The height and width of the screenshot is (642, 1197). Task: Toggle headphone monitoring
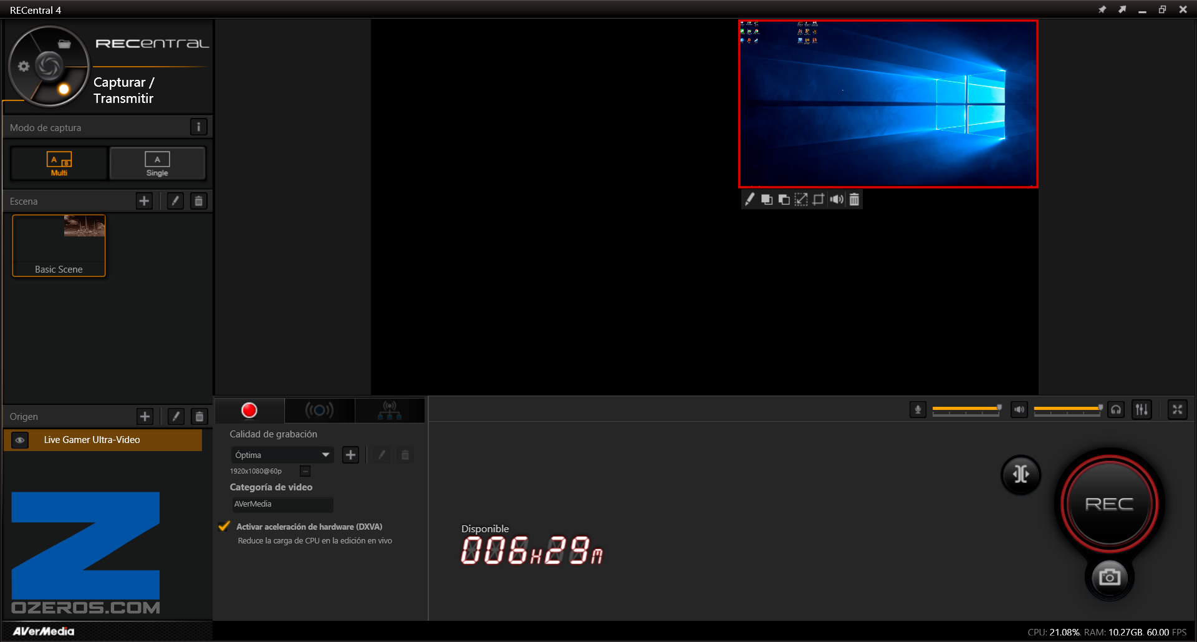(x=1116, y=410)
